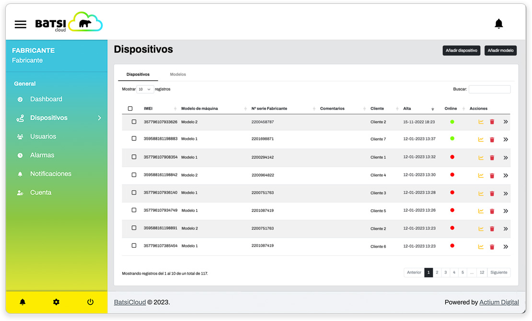Viewport: 532px width, 321px height.
Task: Click the Buscar search field
Action: click(x=489, y=90)
